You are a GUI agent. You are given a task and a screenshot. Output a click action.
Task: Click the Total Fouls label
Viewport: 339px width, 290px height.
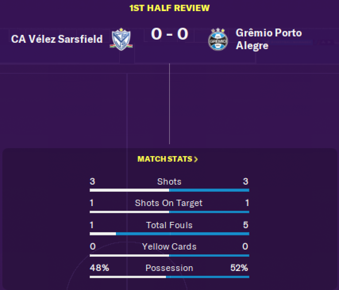[169, 225]
